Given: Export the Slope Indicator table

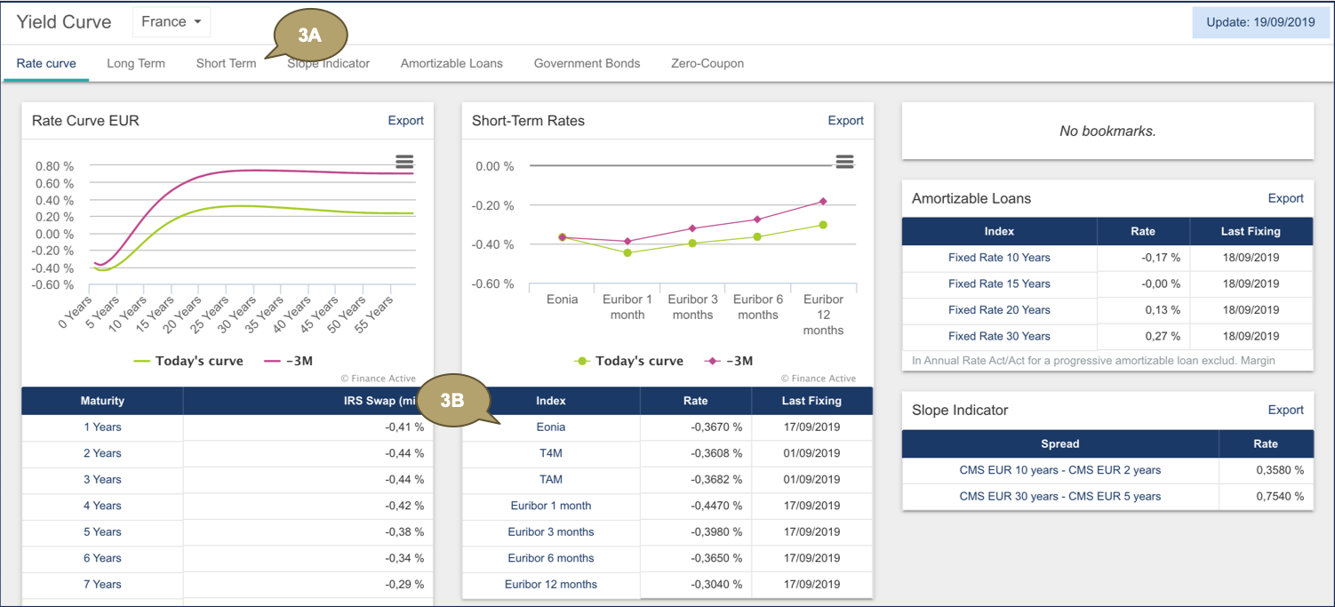Looking at the screenshot, I should coord(1285,410).
